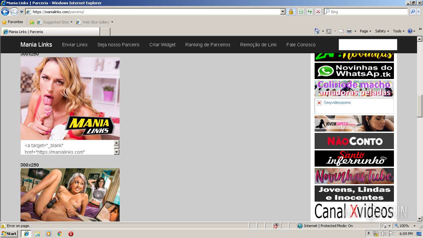Image resolution: width=423 pixels, height=238 pixels.
Task: Click the Error on page warning icon
Action: 3,226
